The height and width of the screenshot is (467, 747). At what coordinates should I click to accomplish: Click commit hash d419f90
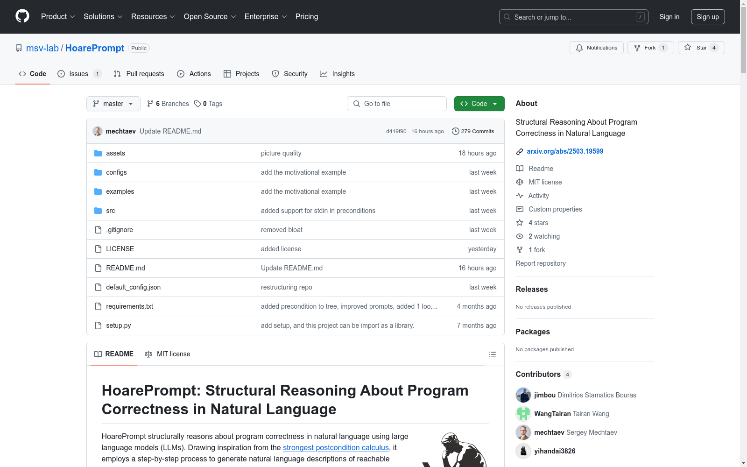396,131
